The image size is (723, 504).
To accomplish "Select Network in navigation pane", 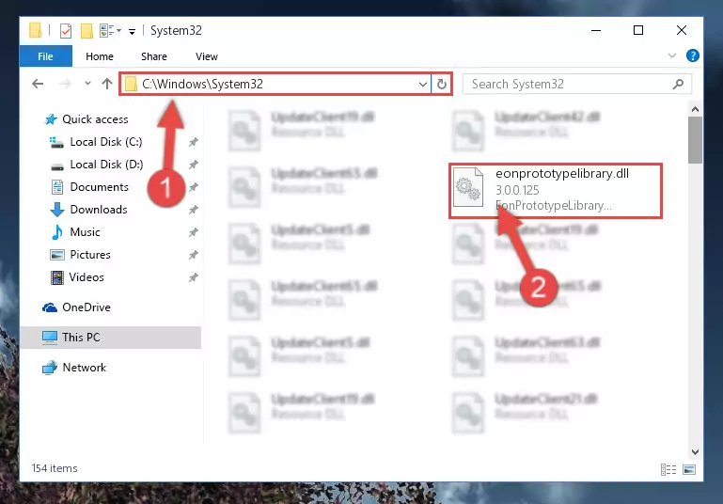I will pos(74,368).
